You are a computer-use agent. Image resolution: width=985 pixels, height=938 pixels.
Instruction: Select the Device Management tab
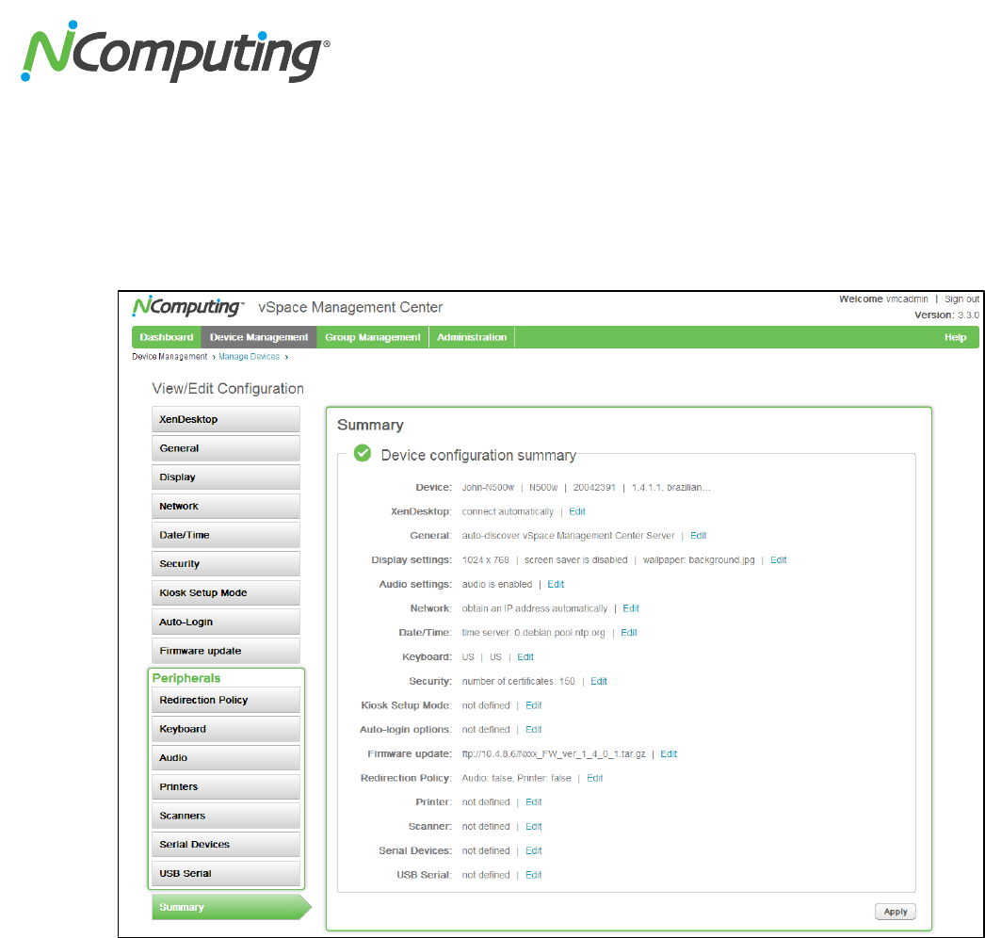(x=259, y=337)
